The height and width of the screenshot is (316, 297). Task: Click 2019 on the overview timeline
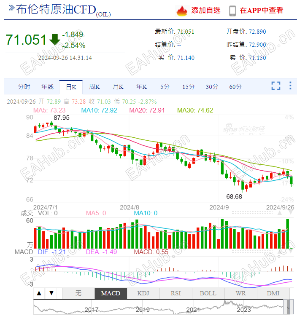click(143, 310)
